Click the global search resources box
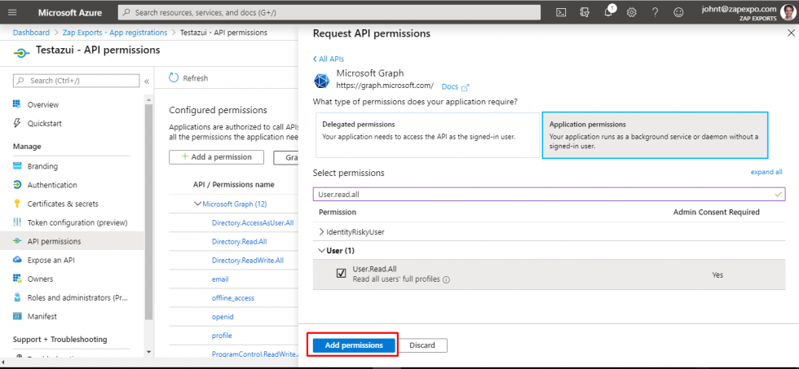 pos(329,12)
